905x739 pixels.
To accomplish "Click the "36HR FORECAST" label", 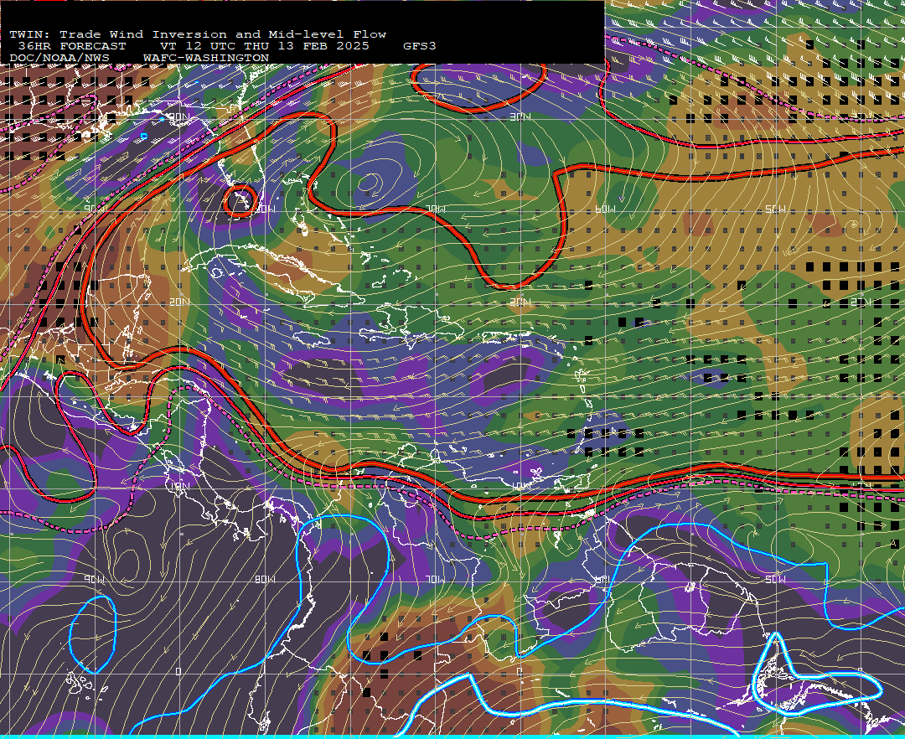I will (x=71, y=46).
